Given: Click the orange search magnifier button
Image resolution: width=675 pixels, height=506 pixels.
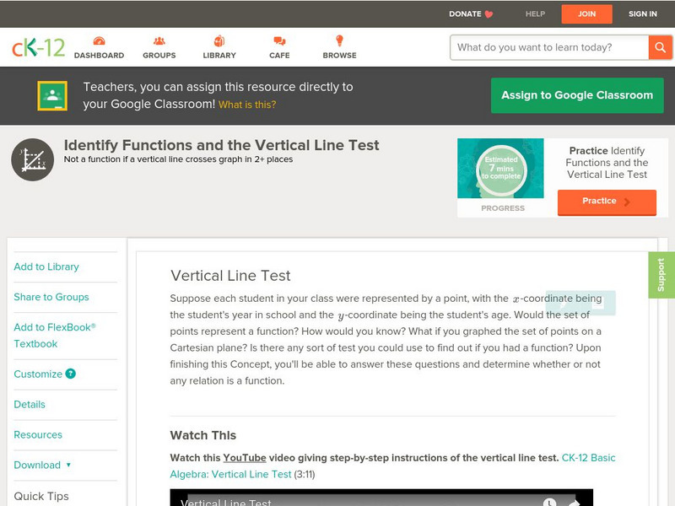Looking at the screenshot, I should (x=659, y=47).
